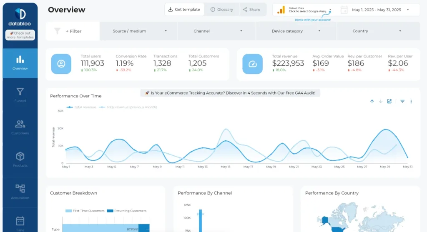Go to Customers section icon
The image size is (427, 232).
coord(20,126)
